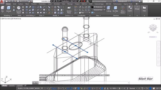Toggle dynamic UCS in status bar

[x=90, y=88]
